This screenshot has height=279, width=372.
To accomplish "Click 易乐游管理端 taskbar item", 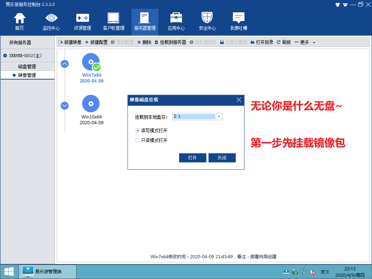I will tap(48, 272).
